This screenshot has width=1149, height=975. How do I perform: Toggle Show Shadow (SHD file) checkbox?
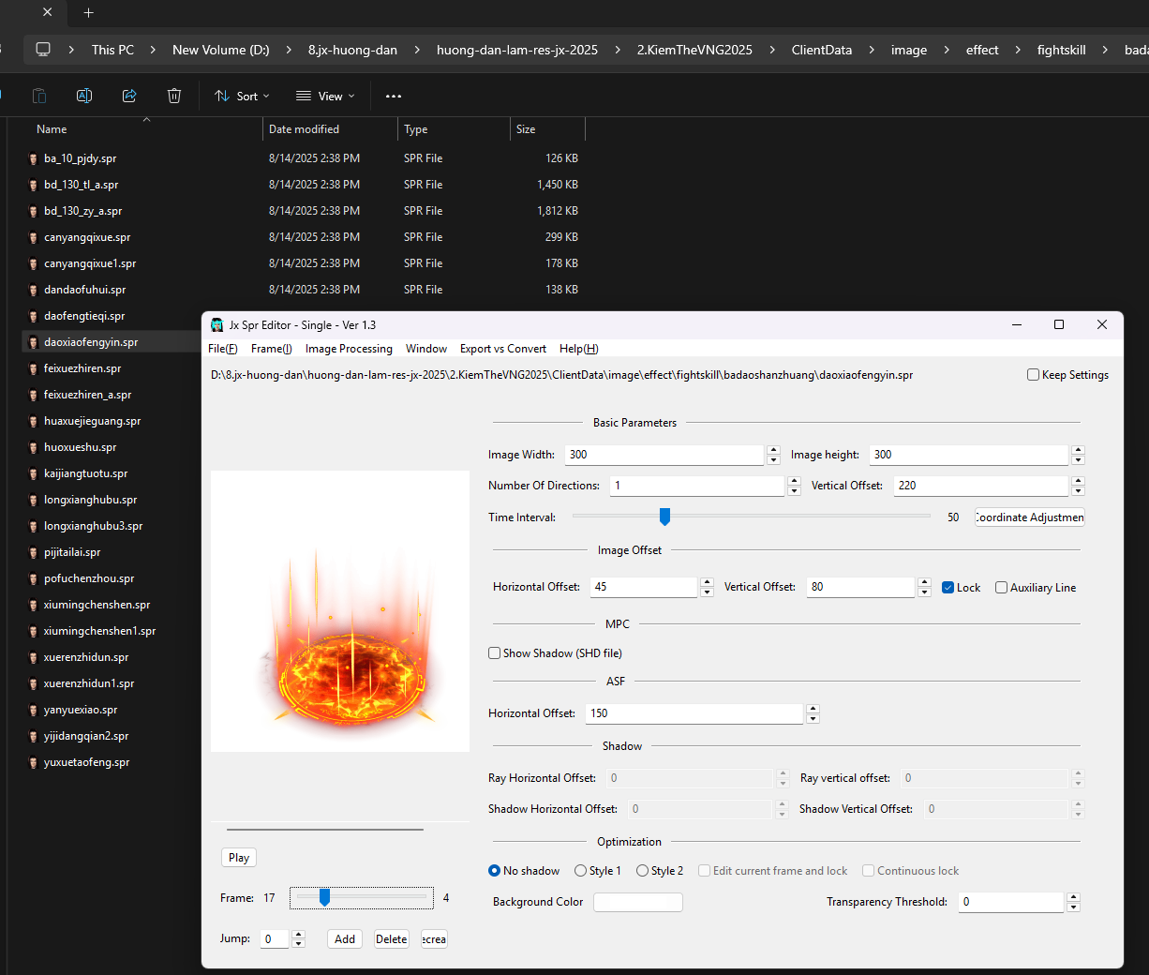click(494, 653)
